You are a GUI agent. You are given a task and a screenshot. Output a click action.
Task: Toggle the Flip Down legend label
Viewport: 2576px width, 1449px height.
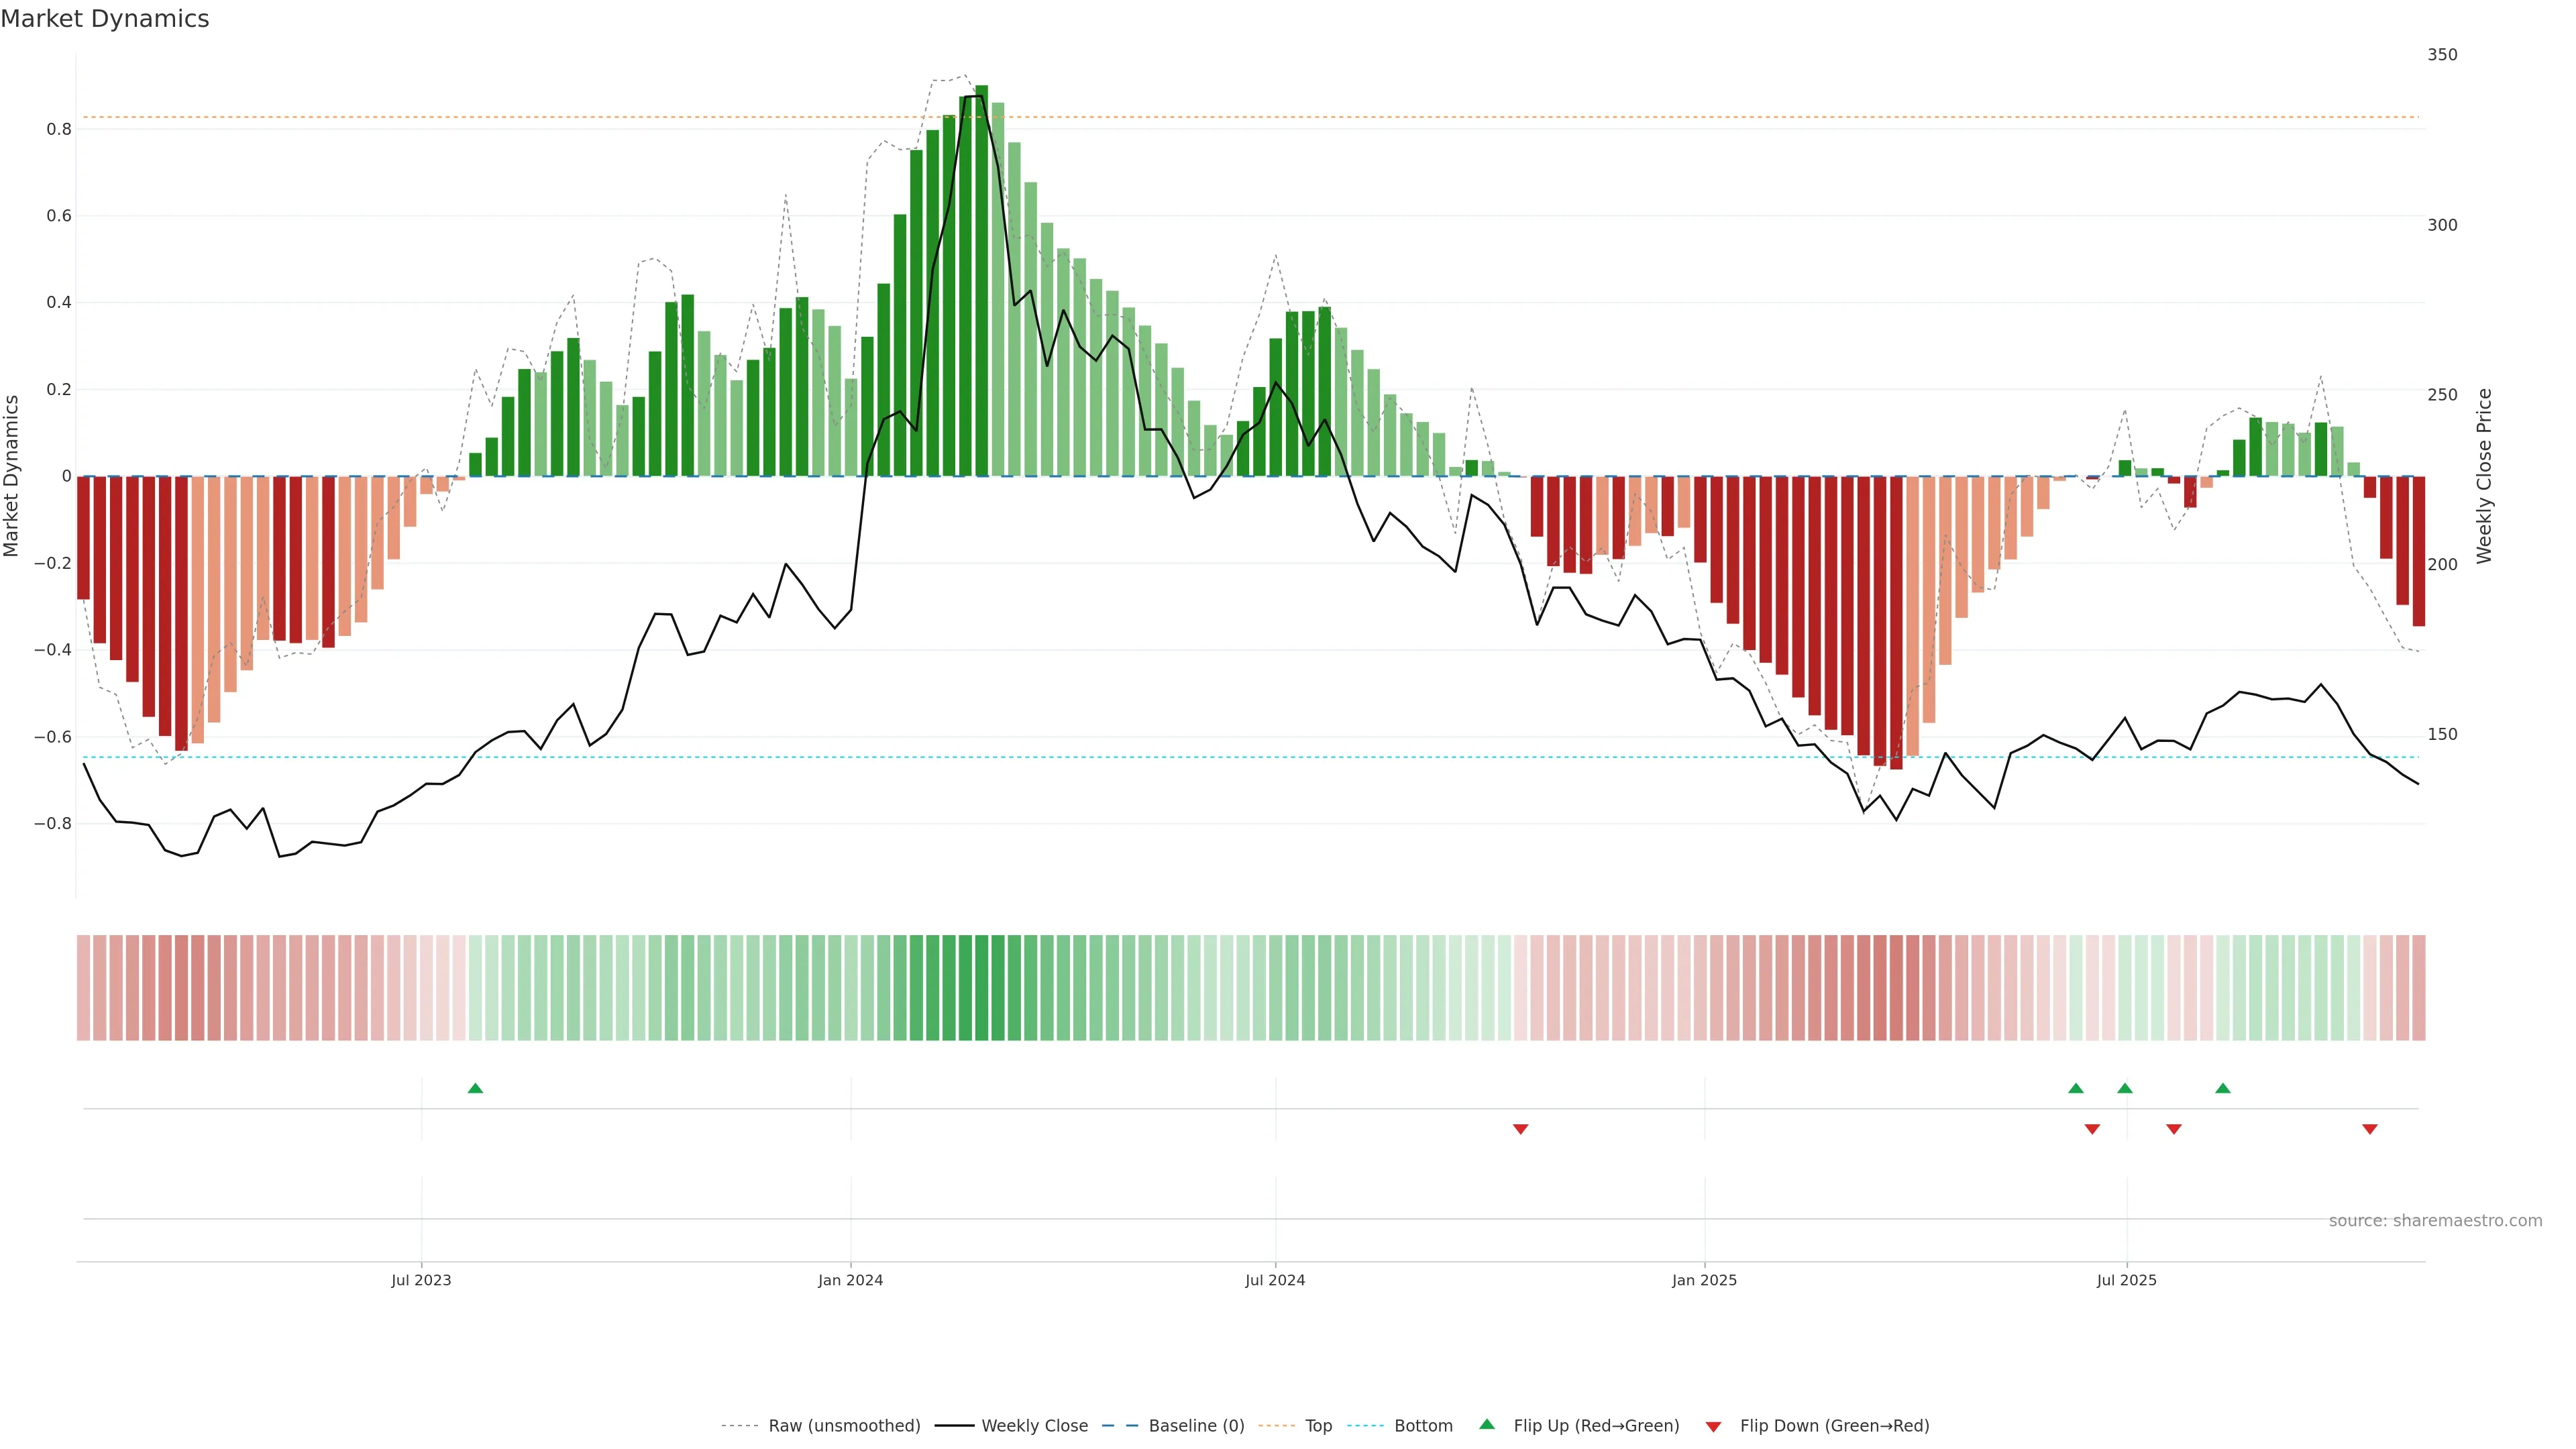(1834, 1426)
